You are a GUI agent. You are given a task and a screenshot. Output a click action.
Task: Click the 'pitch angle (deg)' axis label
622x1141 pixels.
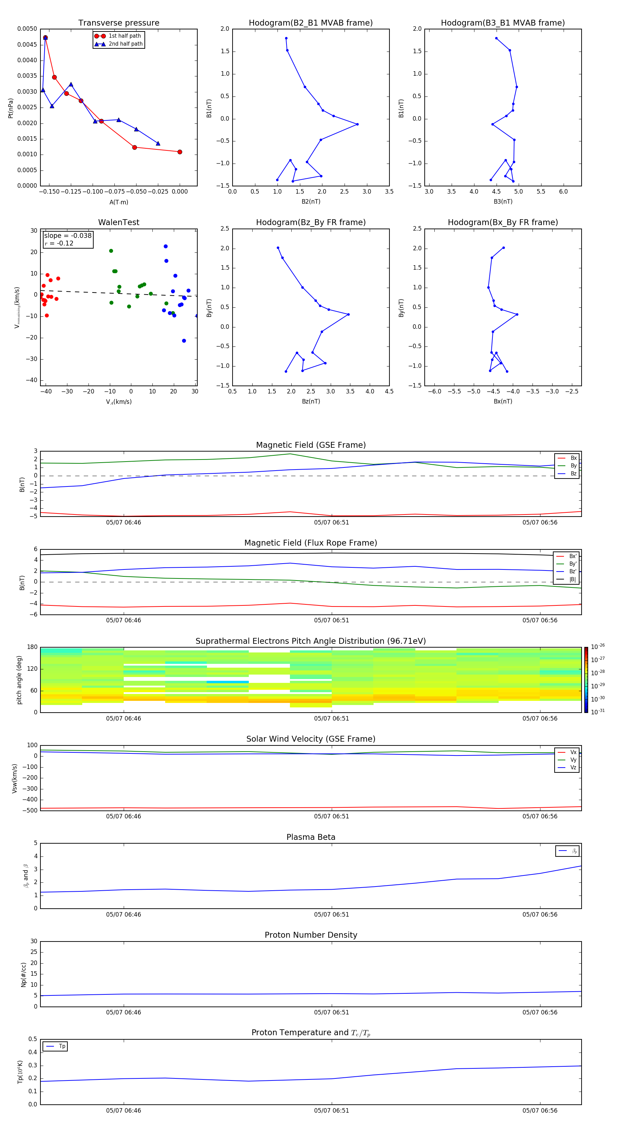pyautogui.click(x=19, y=680)
